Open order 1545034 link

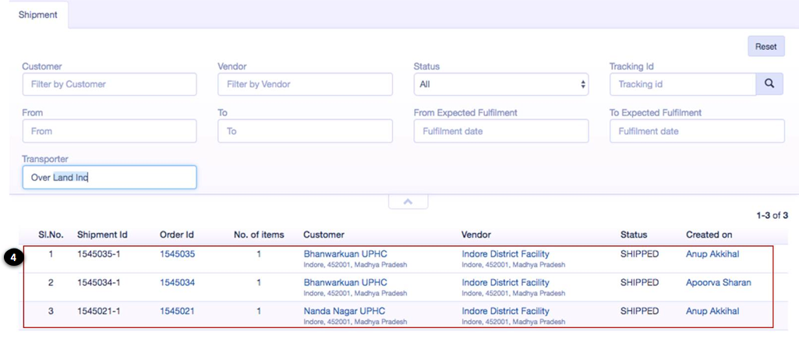177,282
